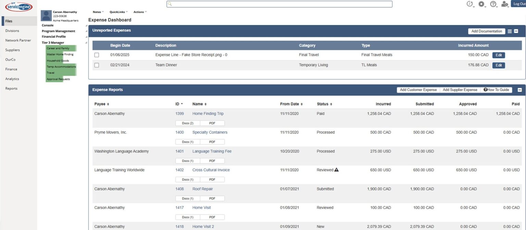This screenshot has width=526, height=230.
Task: Click Add Documentation
Action: click(x=487, y=31)
